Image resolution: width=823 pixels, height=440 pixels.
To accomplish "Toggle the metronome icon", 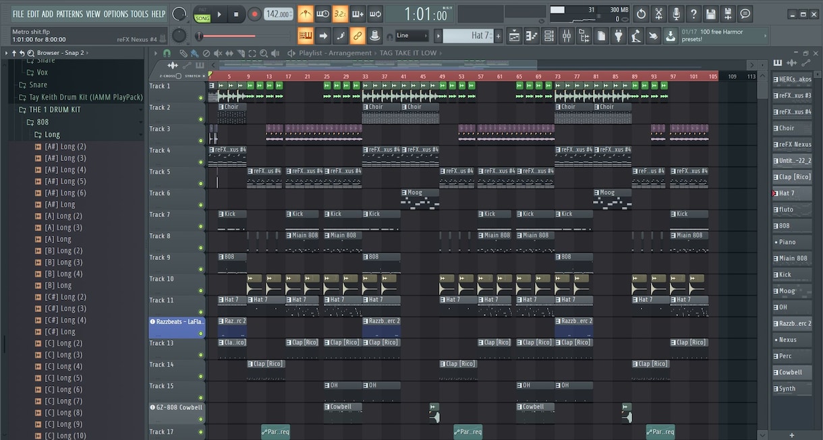I will pyautogui.click(x=306, y=13).
